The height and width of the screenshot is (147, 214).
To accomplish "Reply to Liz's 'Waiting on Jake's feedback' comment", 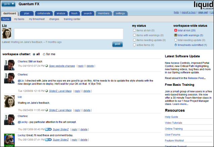I will tap(77, 110).
